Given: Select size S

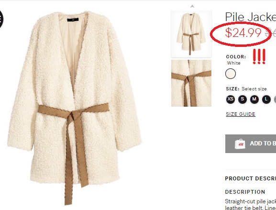Looking at the screenshot, I should click(x=243, y=99).
